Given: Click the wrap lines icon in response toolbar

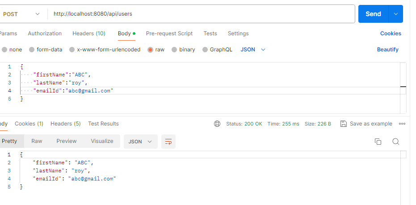Looking at the screenshot, I should coord(168,142).
